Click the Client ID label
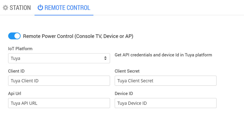 pyautogui.click(x=17, y=71)
